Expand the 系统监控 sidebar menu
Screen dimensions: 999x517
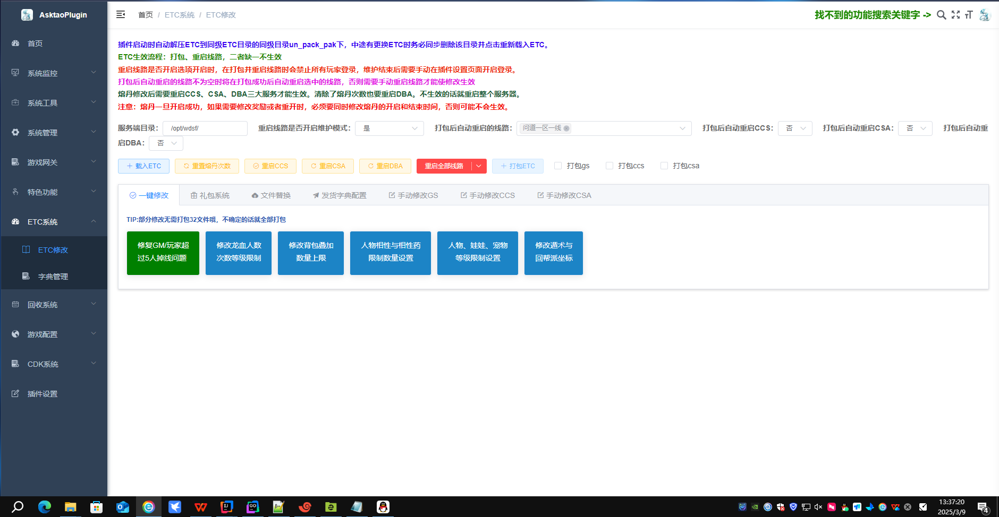point(53,73)
